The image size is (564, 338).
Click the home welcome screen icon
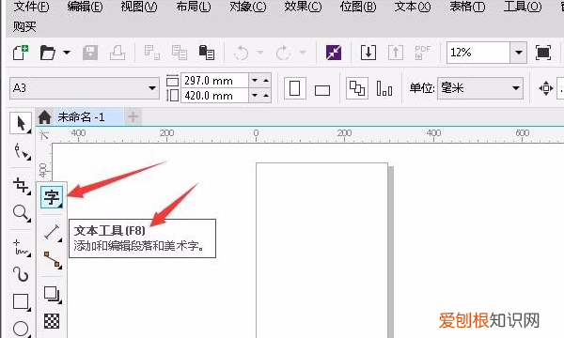(44, 116)
